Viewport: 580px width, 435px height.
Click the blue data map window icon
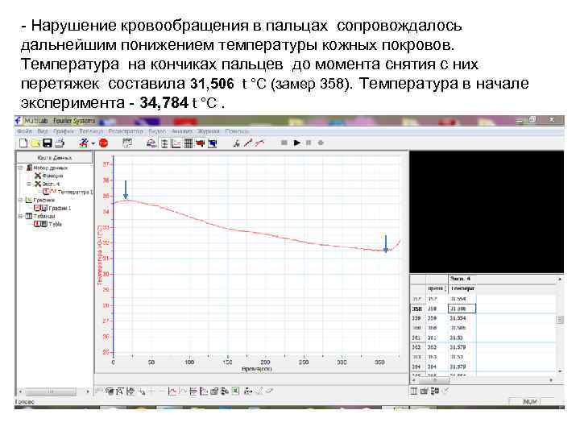213,143
